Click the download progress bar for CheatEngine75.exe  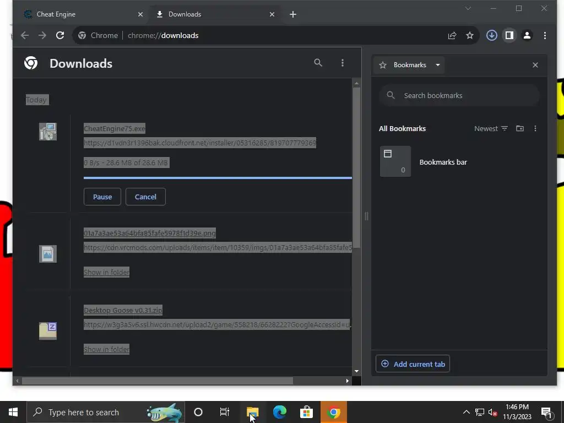coord(218,178)
